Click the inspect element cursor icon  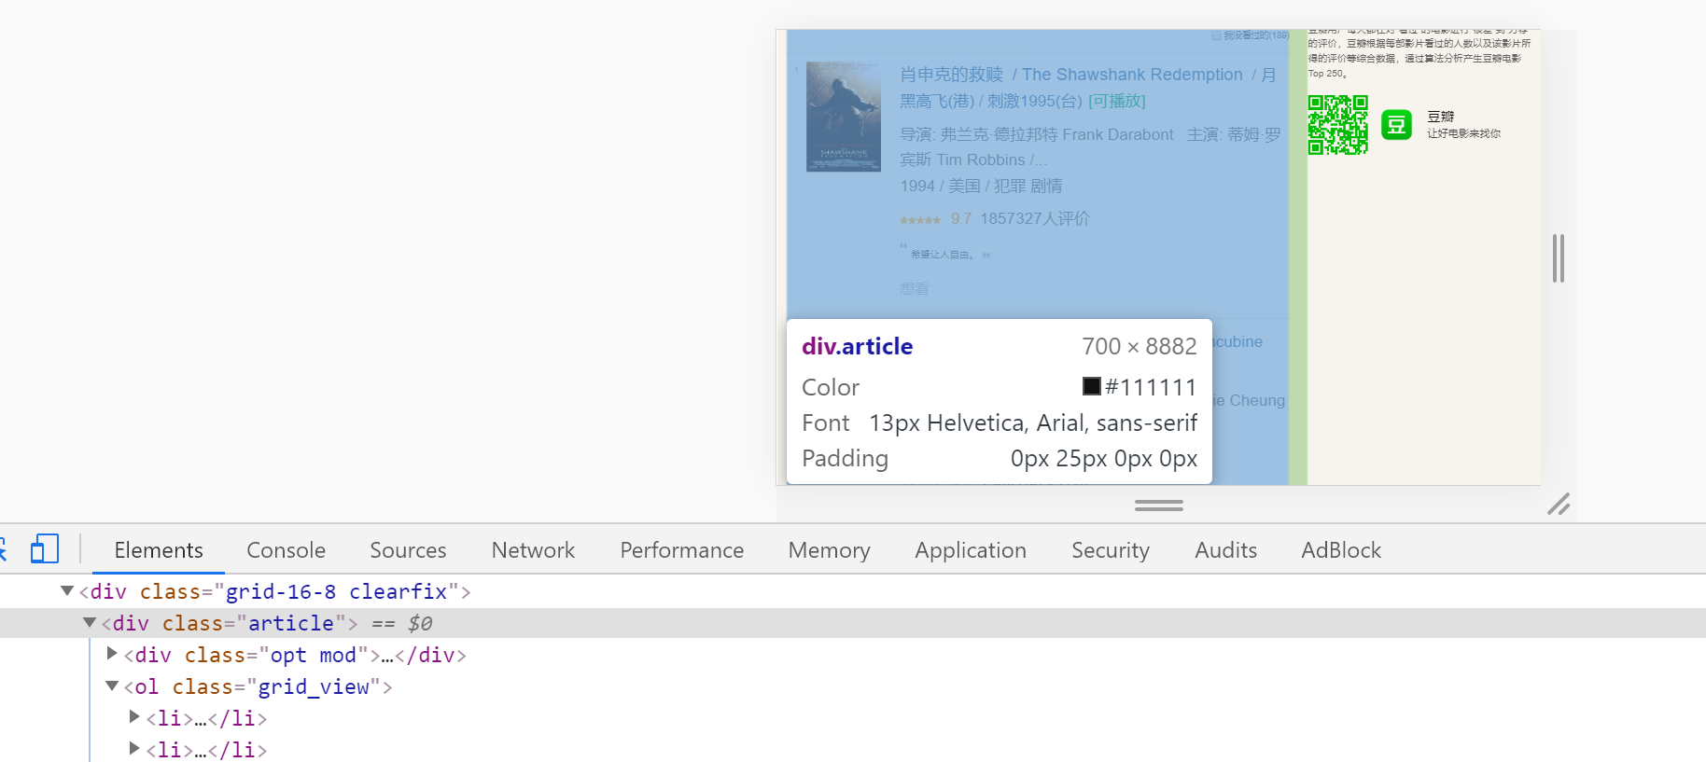coord(3,548)
